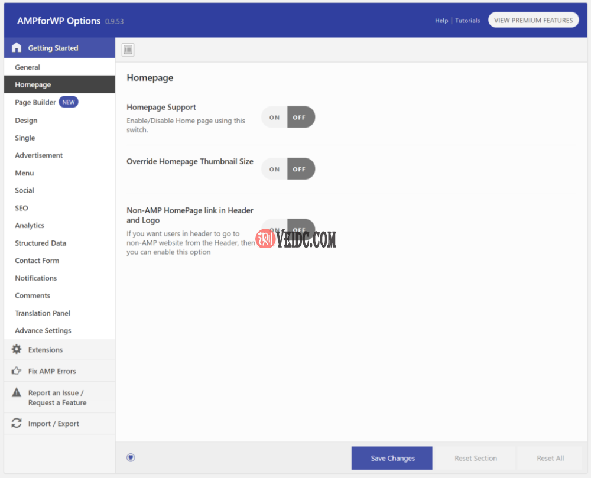Open the Import / Export tab

click(60, 424)
